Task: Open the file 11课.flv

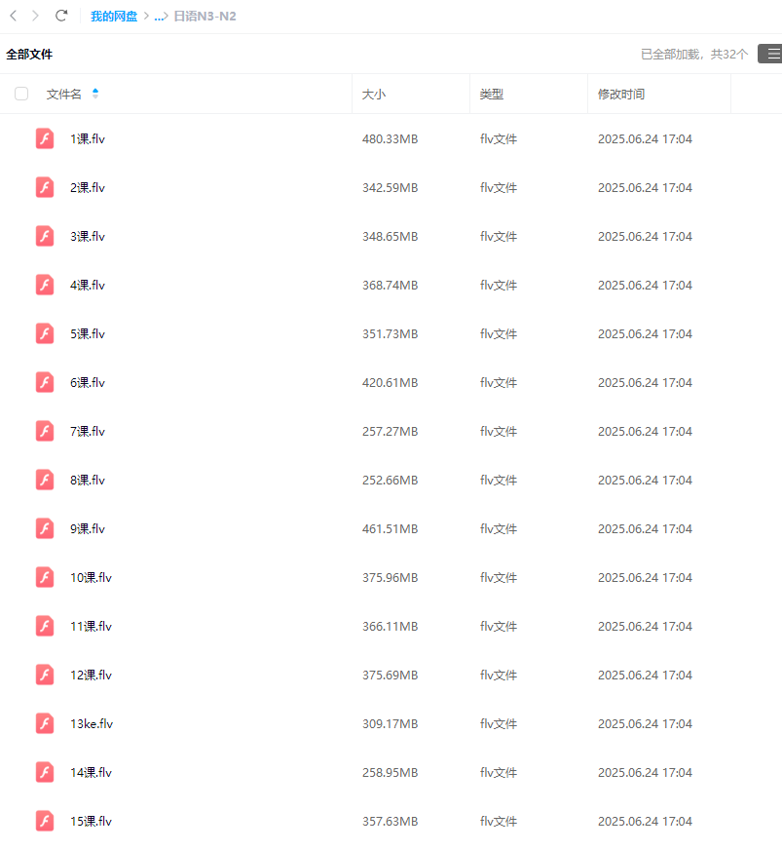Action: [x=91, y=626]
